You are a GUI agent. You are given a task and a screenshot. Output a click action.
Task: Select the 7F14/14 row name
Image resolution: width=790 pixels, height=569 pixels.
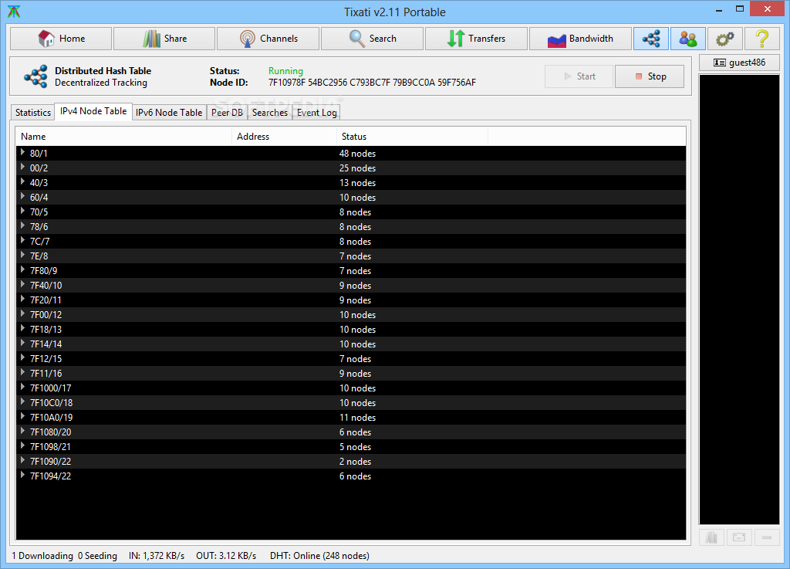[x=46, y=344]
